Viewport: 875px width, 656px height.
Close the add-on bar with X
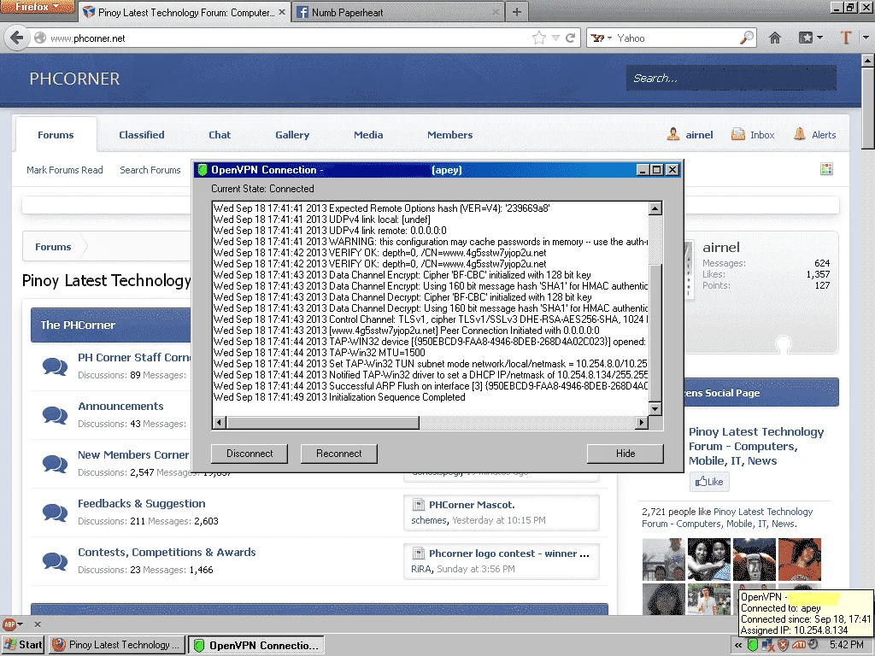[x=38, y=624]
